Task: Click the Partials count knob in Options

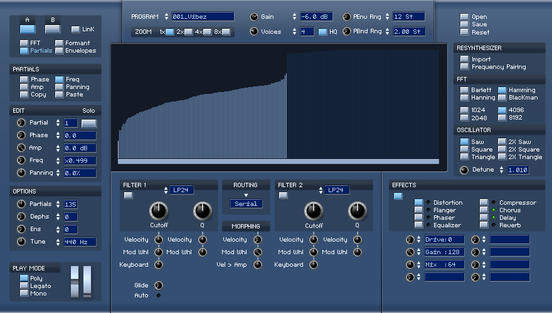Action: point(21,203)
